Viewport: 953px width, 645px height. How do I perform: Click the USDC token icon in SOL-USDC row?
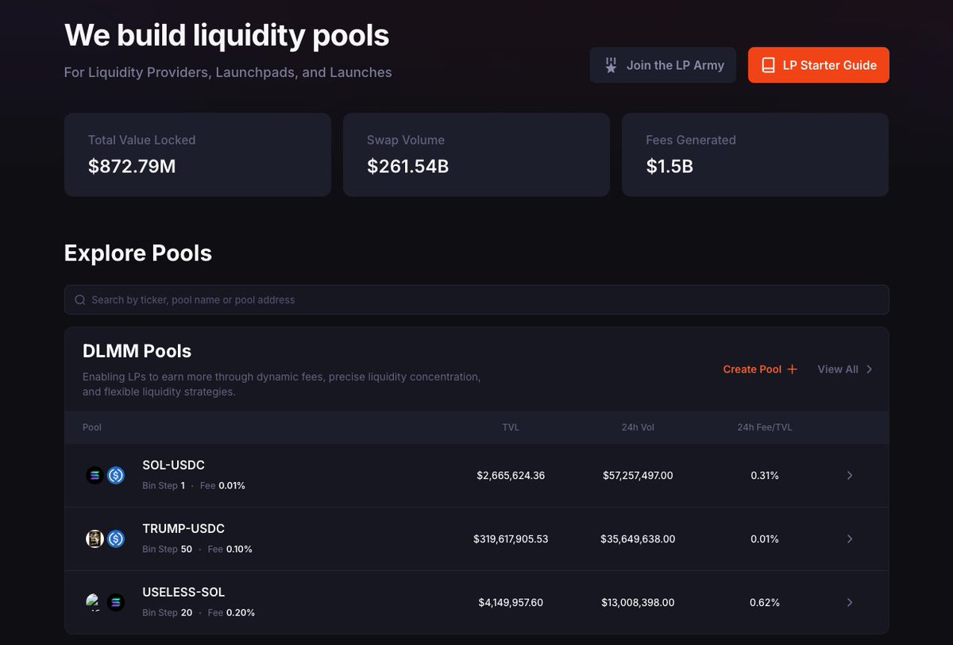tap(116, 476)
